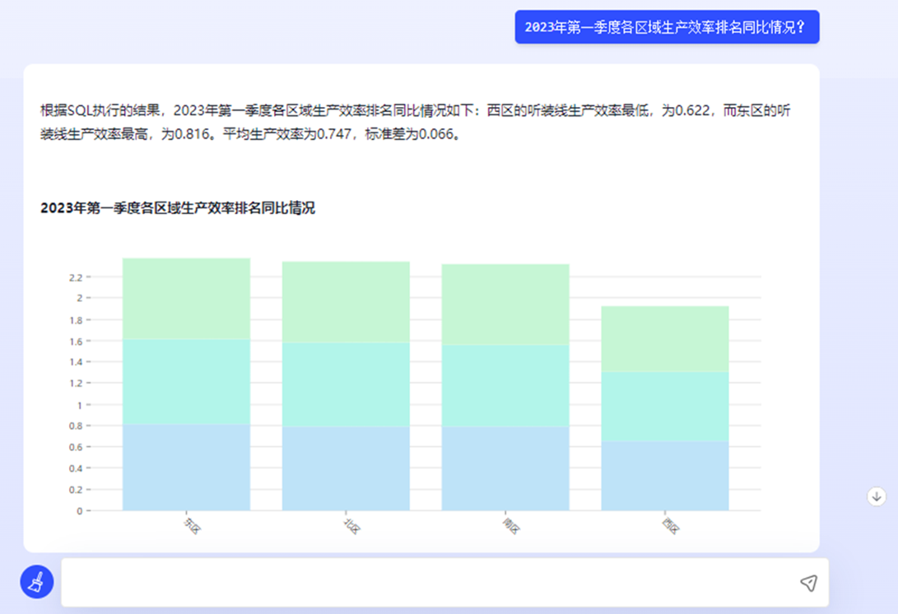Click the 南区 label on the x-axis
Viewport: 898px width, 614px height.
pyautogui.click(x=511, y=525)
